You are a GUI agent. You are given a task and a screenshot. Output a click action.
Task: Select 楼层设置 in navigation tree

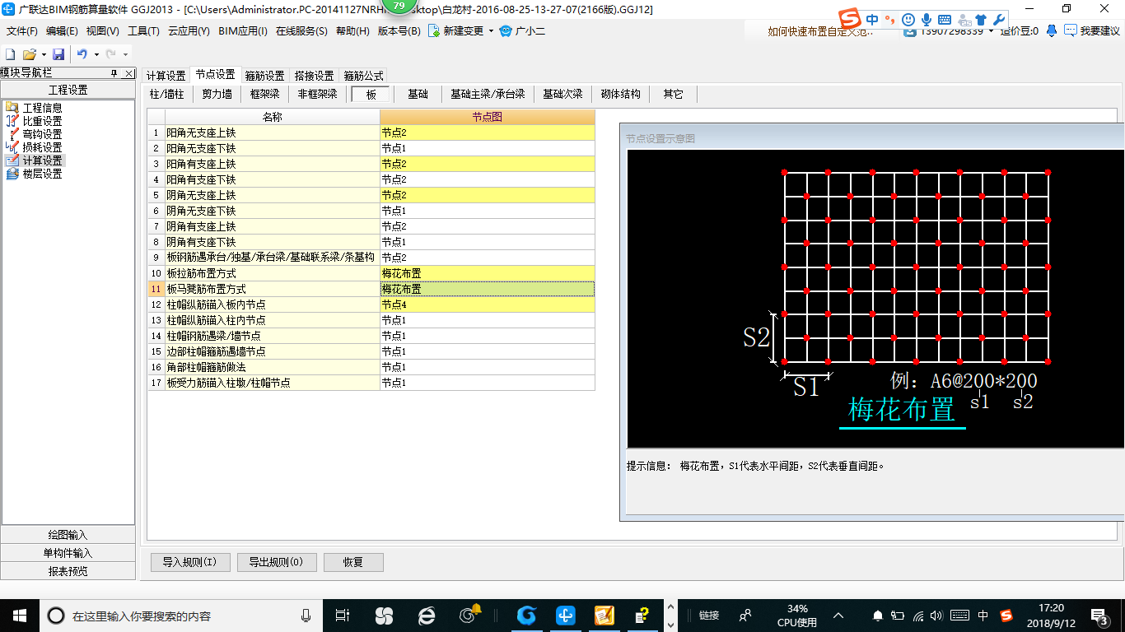42,174
